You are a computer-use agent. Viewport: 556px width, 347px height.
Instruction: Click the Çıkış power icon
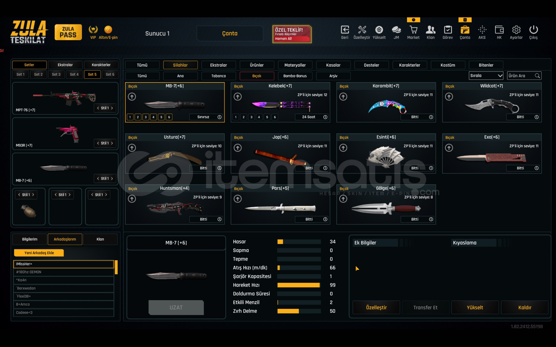coord(533,30)
